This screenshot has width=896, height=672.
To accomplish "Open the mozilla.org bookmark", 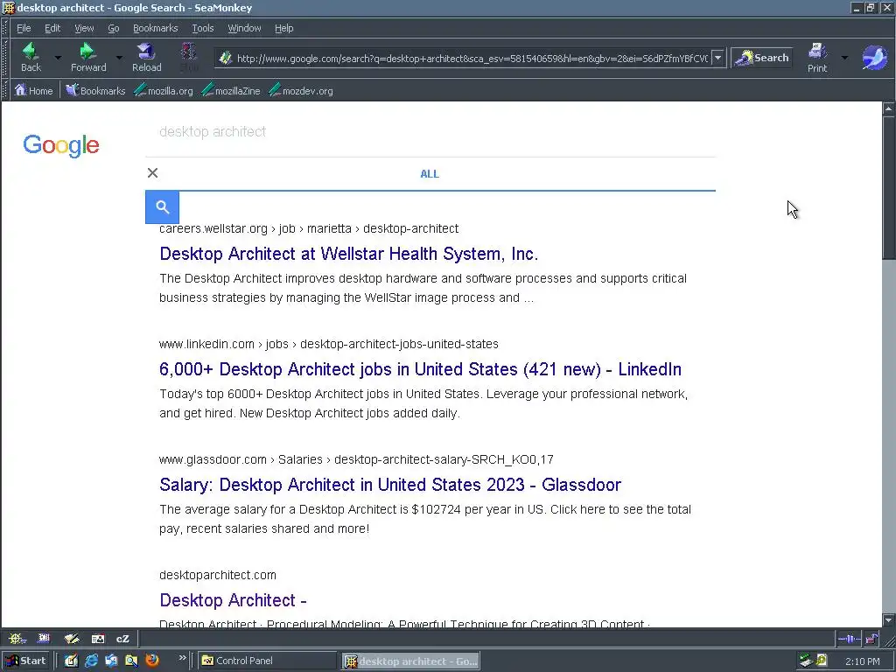I will tap(164, 90).
